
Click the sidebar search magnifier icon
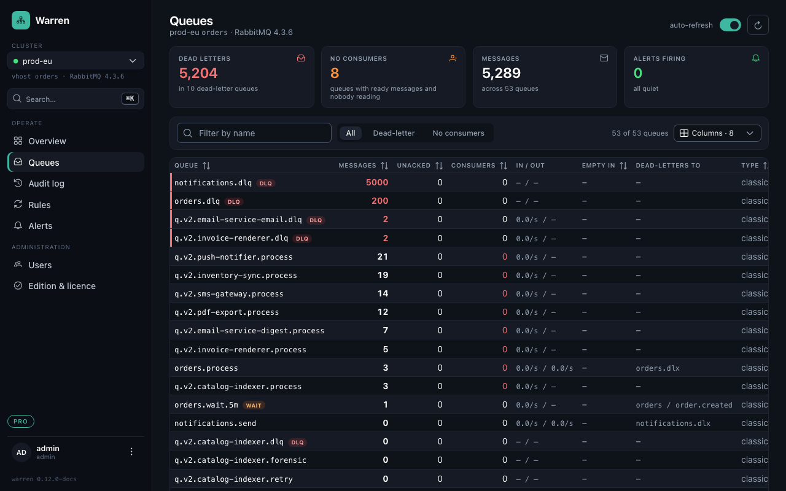pyautogui.click(x=17, y=99)
